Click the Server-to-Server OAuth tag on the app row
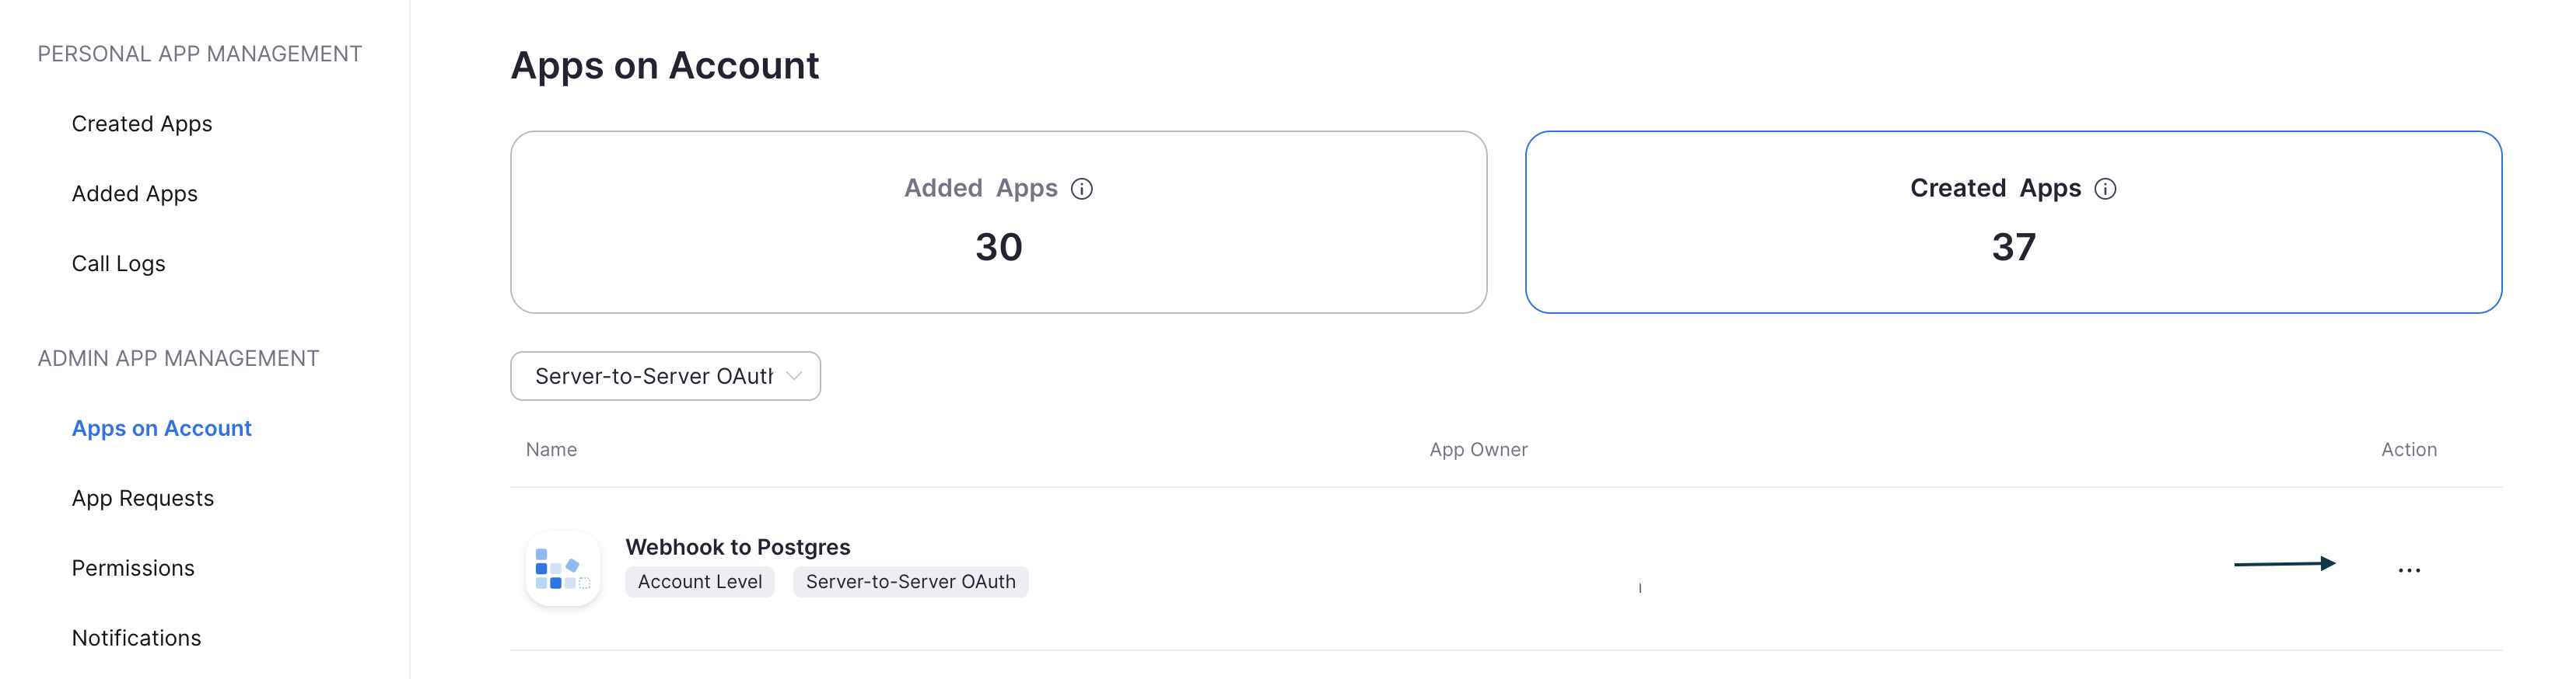Screen dimensions: 2576x679 coord(910,582)
